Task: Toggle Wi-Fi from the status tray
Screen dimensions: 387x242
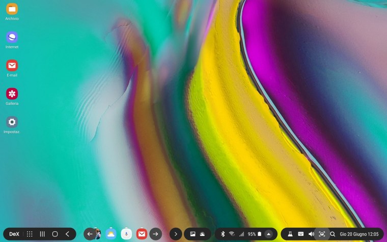Action: (x=232, y=234)
